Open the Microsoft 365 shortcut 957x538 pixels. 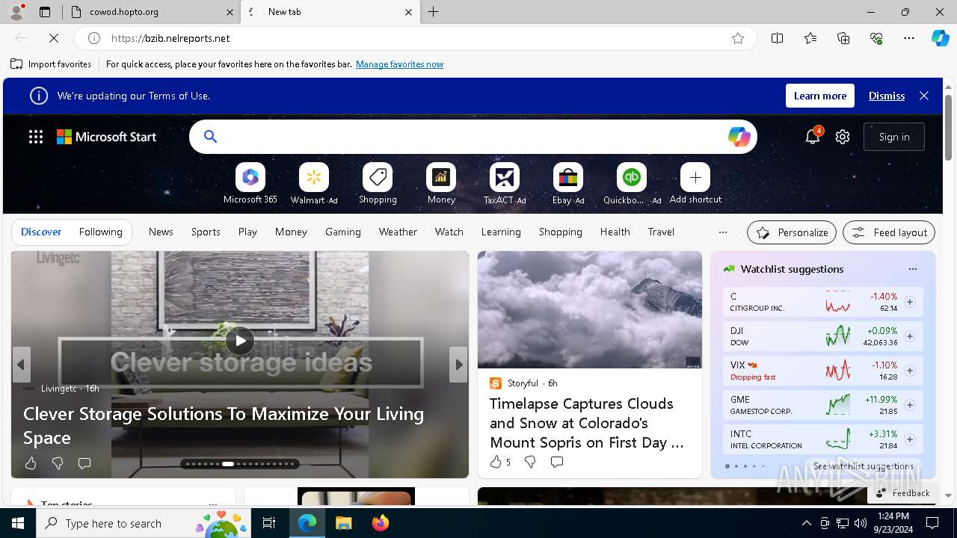(250, 177)
